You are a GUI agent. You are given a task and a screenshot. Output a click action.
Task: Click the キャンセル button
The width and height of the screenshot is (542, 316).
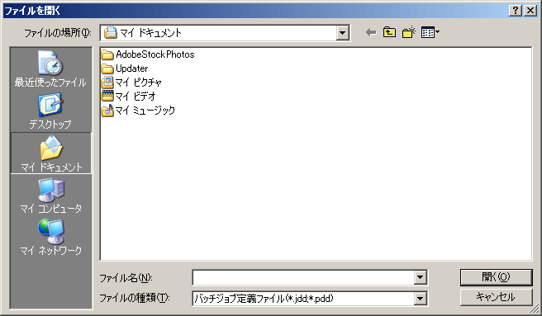tap(496, 297)
